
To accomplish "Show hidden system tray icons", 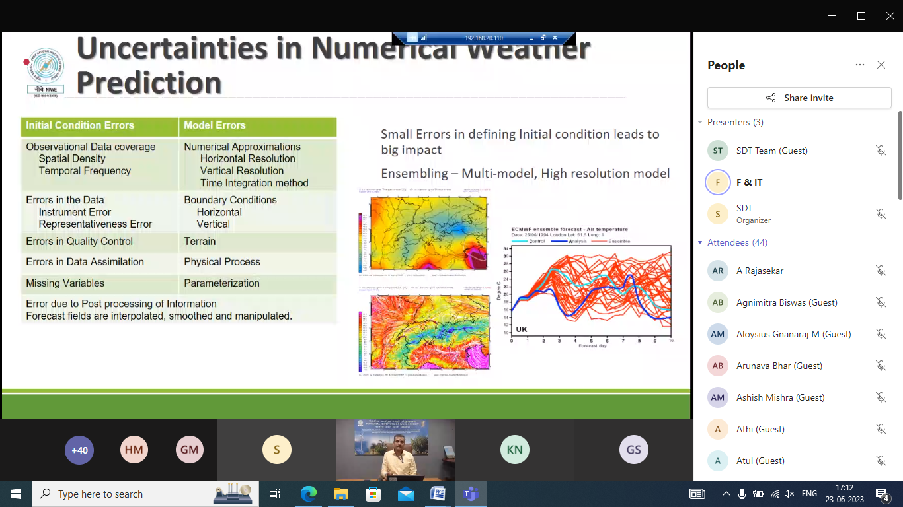I will [x=726, y=494].
